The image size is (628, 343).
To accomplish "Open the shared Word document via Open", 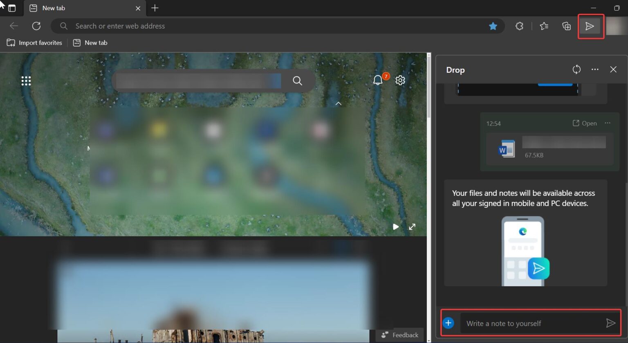I will (585, 123).
